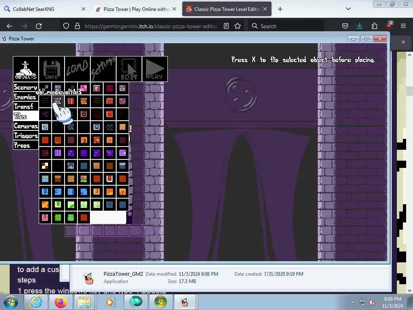413x310 pixels.
Task: Close the CollabNet SearXNG tab
Action: click(83, 9)
